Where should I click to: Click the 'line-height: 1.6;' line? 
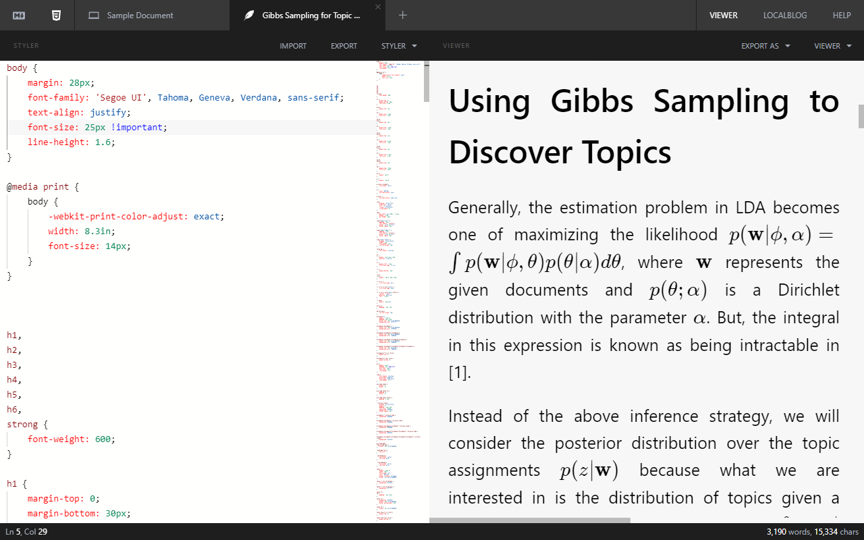pos(72,142)
